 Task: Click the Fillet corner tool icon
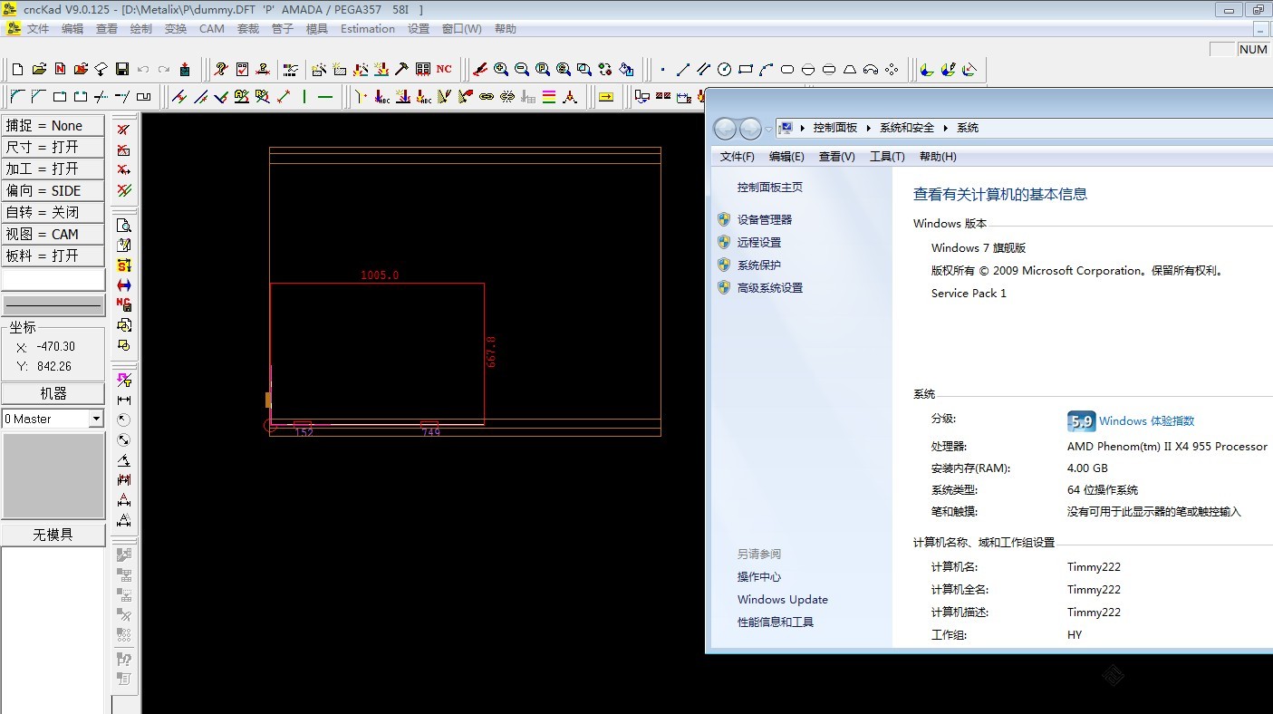[x=17, y=96]
